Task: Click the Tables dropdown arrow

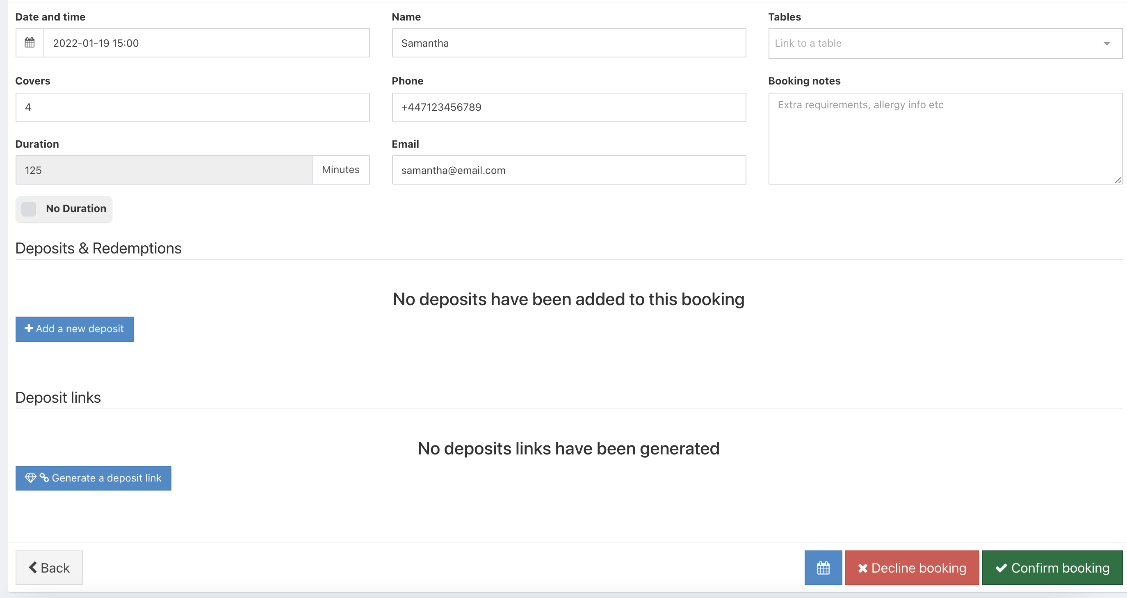Action: point(1106,43)
